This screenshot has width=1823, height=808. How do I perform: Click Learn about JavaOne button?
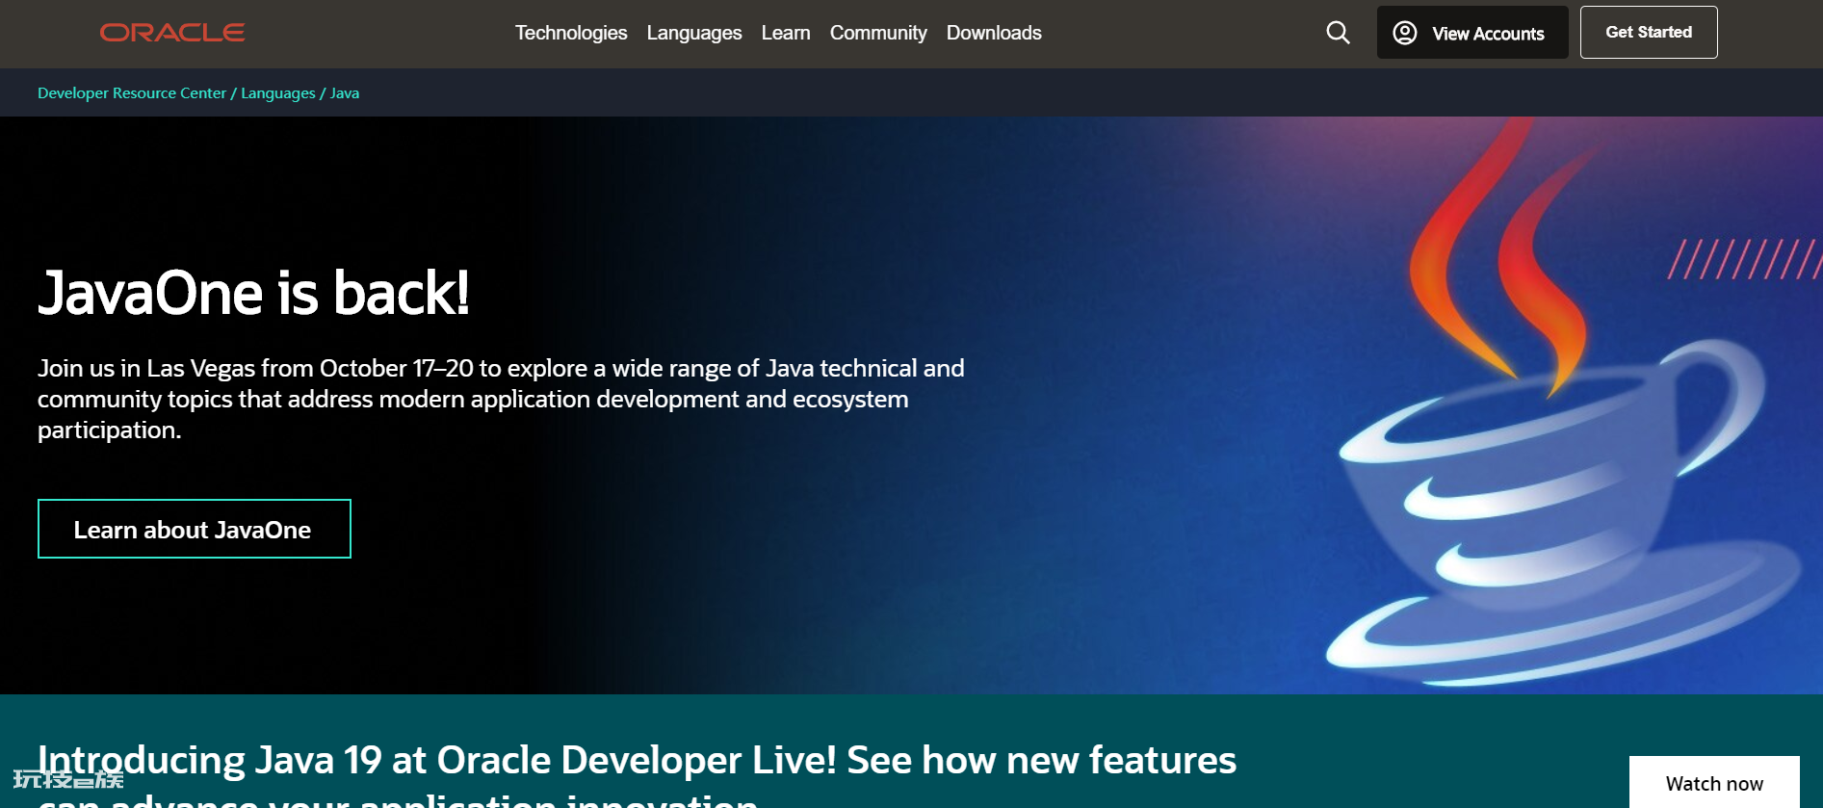pyautogui.click(x=195, y=529)
